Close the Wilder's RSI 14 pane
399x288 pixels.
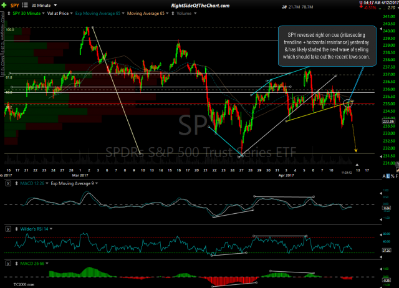(8, 229)
